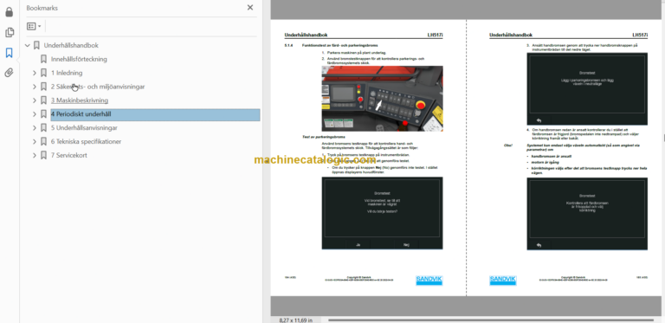Click bookmark icon beside 7 Servicekort

43,155
